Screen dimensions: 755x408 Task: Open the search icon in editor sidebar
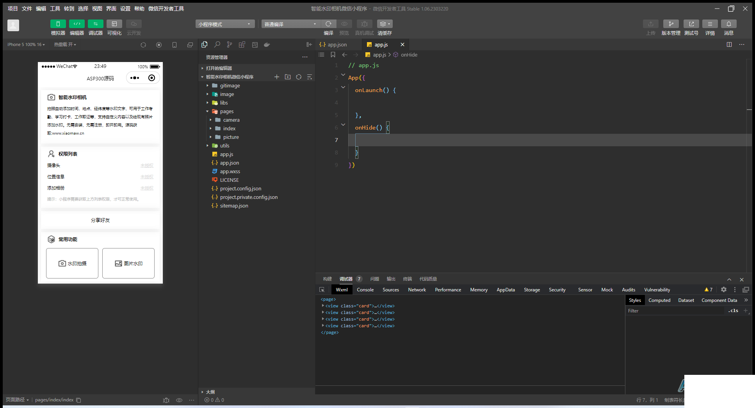tap(217, 45)
